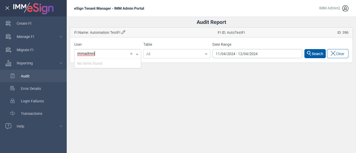
Task: Click the Clear button
Action: [337, 54]
